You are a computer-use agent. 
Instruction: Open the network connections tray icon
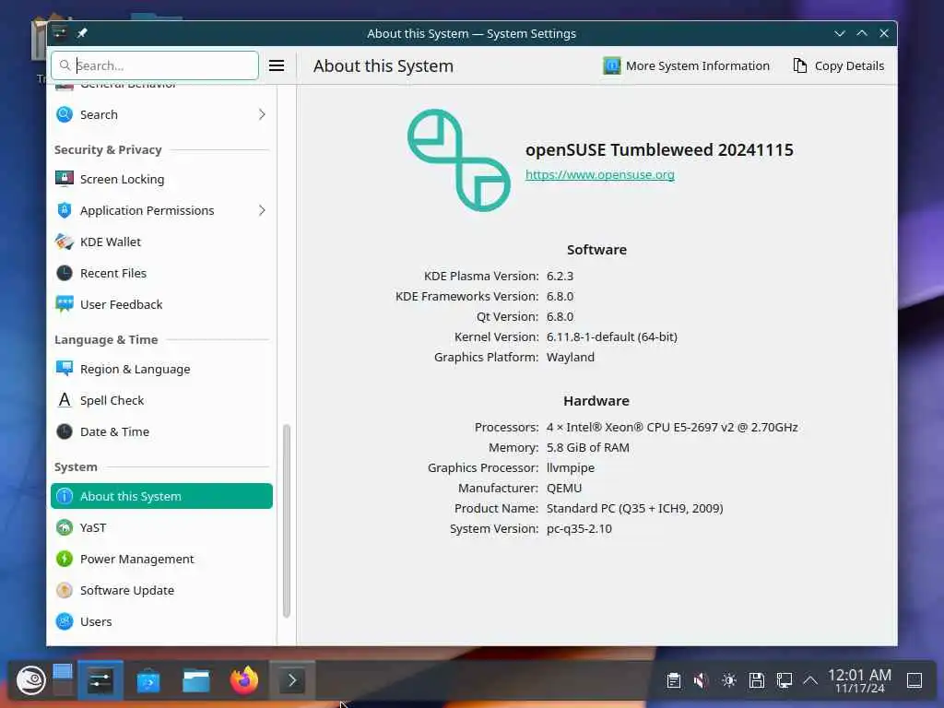tap(785, 681)
